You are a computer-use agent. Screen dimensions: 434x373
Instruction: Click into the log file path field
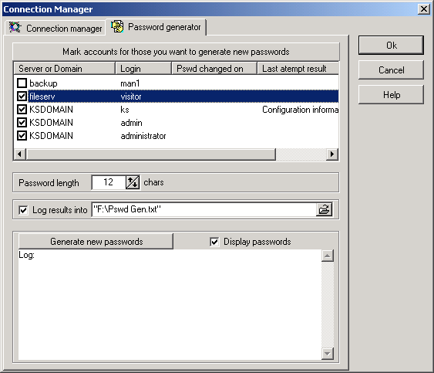click(x=204, y=209)
